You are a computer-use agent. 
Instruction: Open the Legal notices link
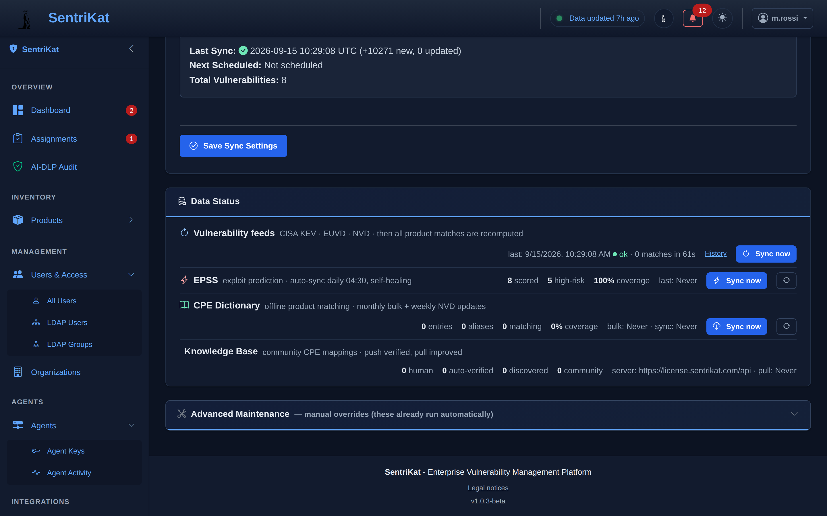tap(488, 488)
